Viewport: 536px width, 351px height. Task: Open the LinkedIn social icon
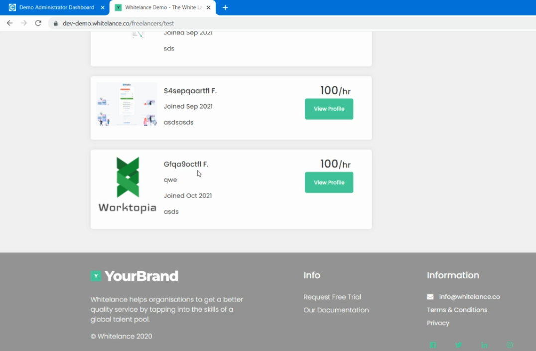click(484, 345)
